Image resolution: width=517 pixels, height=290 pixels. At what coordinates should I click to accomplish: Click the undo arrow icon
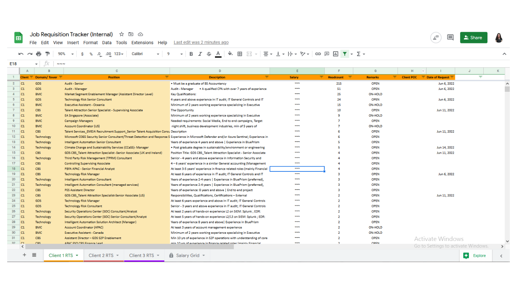click(21, 54)
